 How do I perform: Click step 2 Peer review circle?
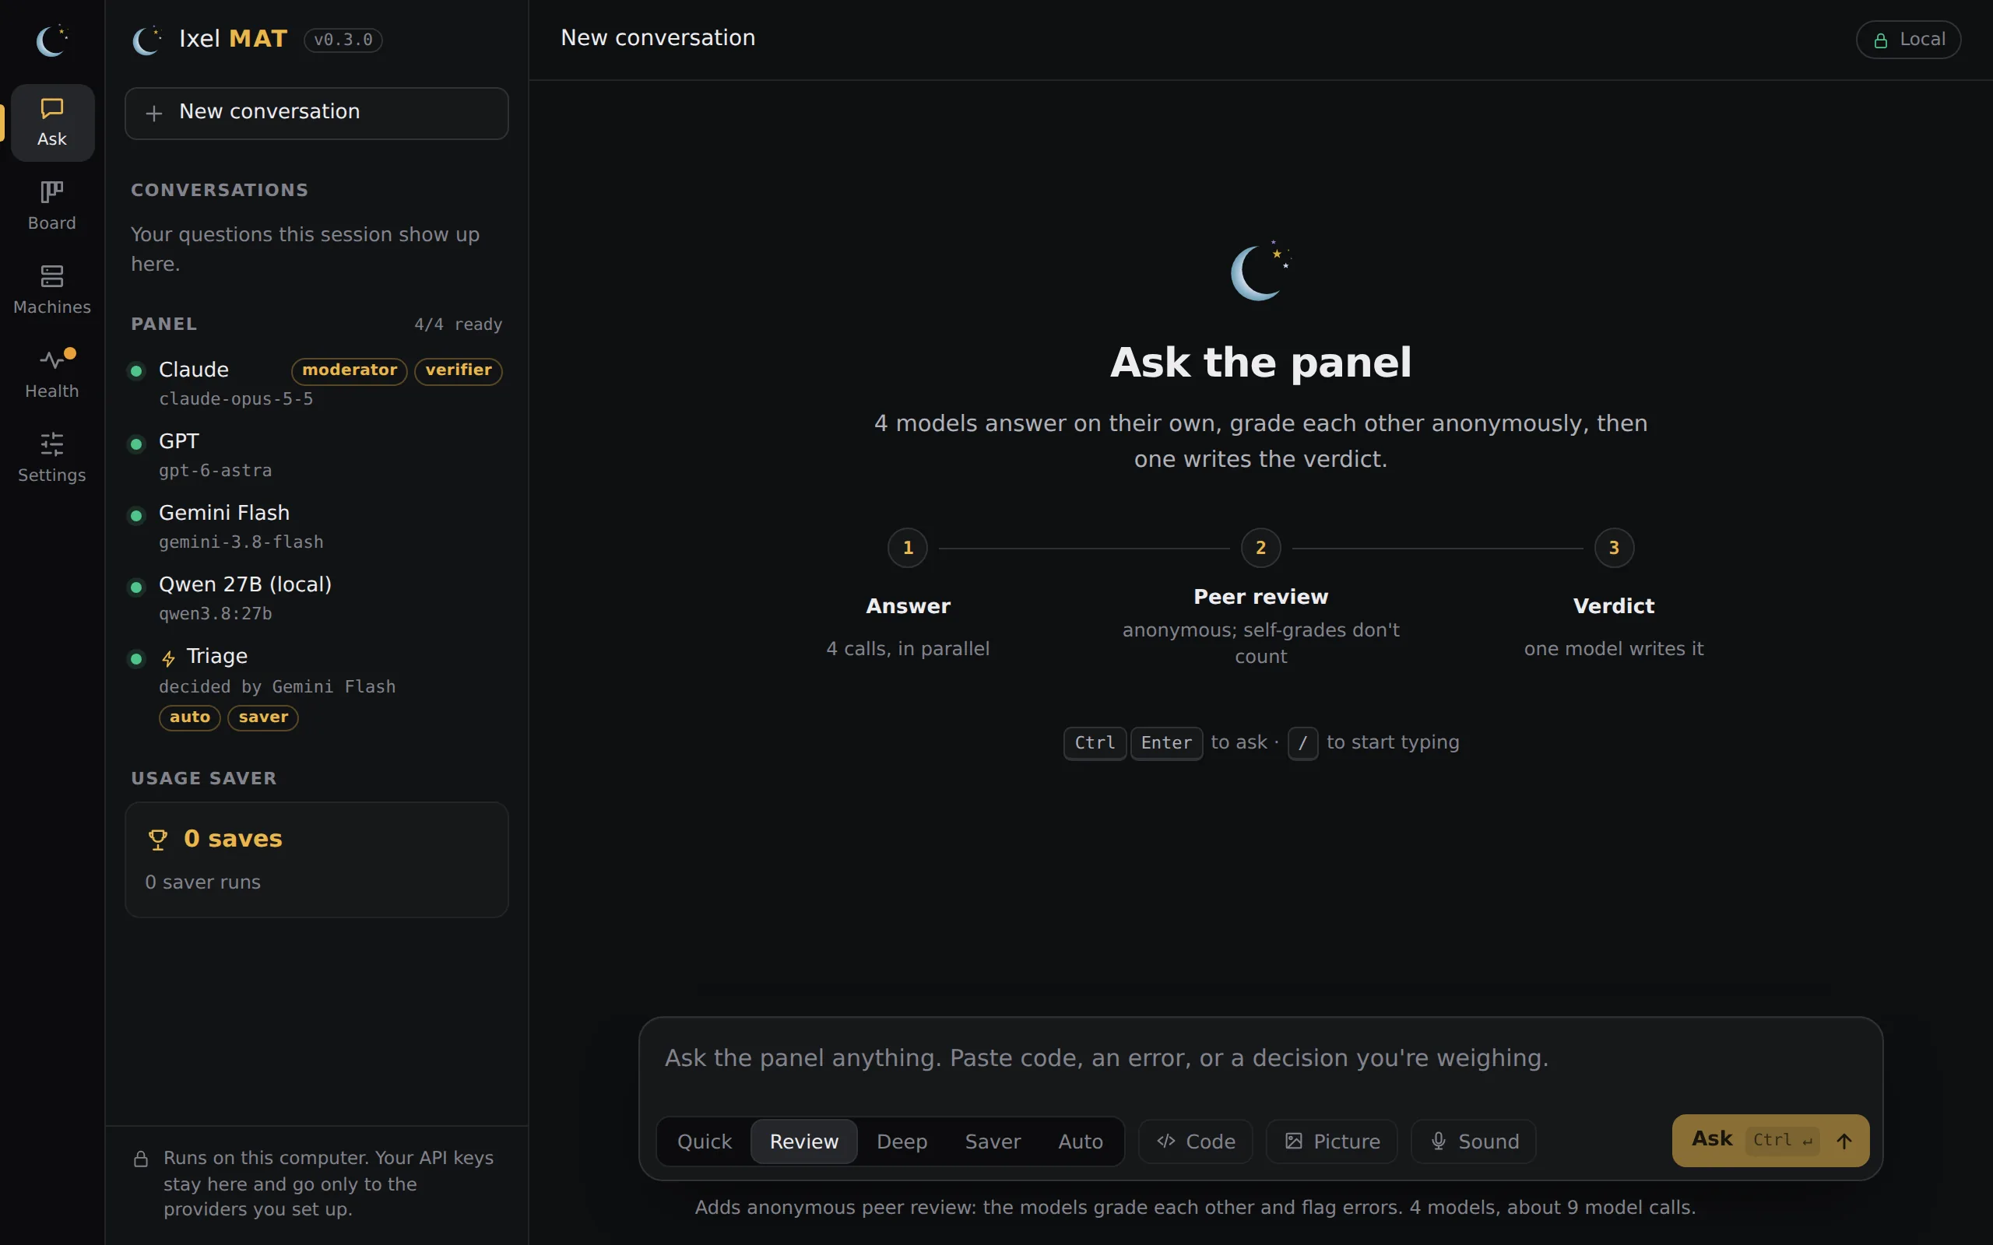[x=1261, y=548]
